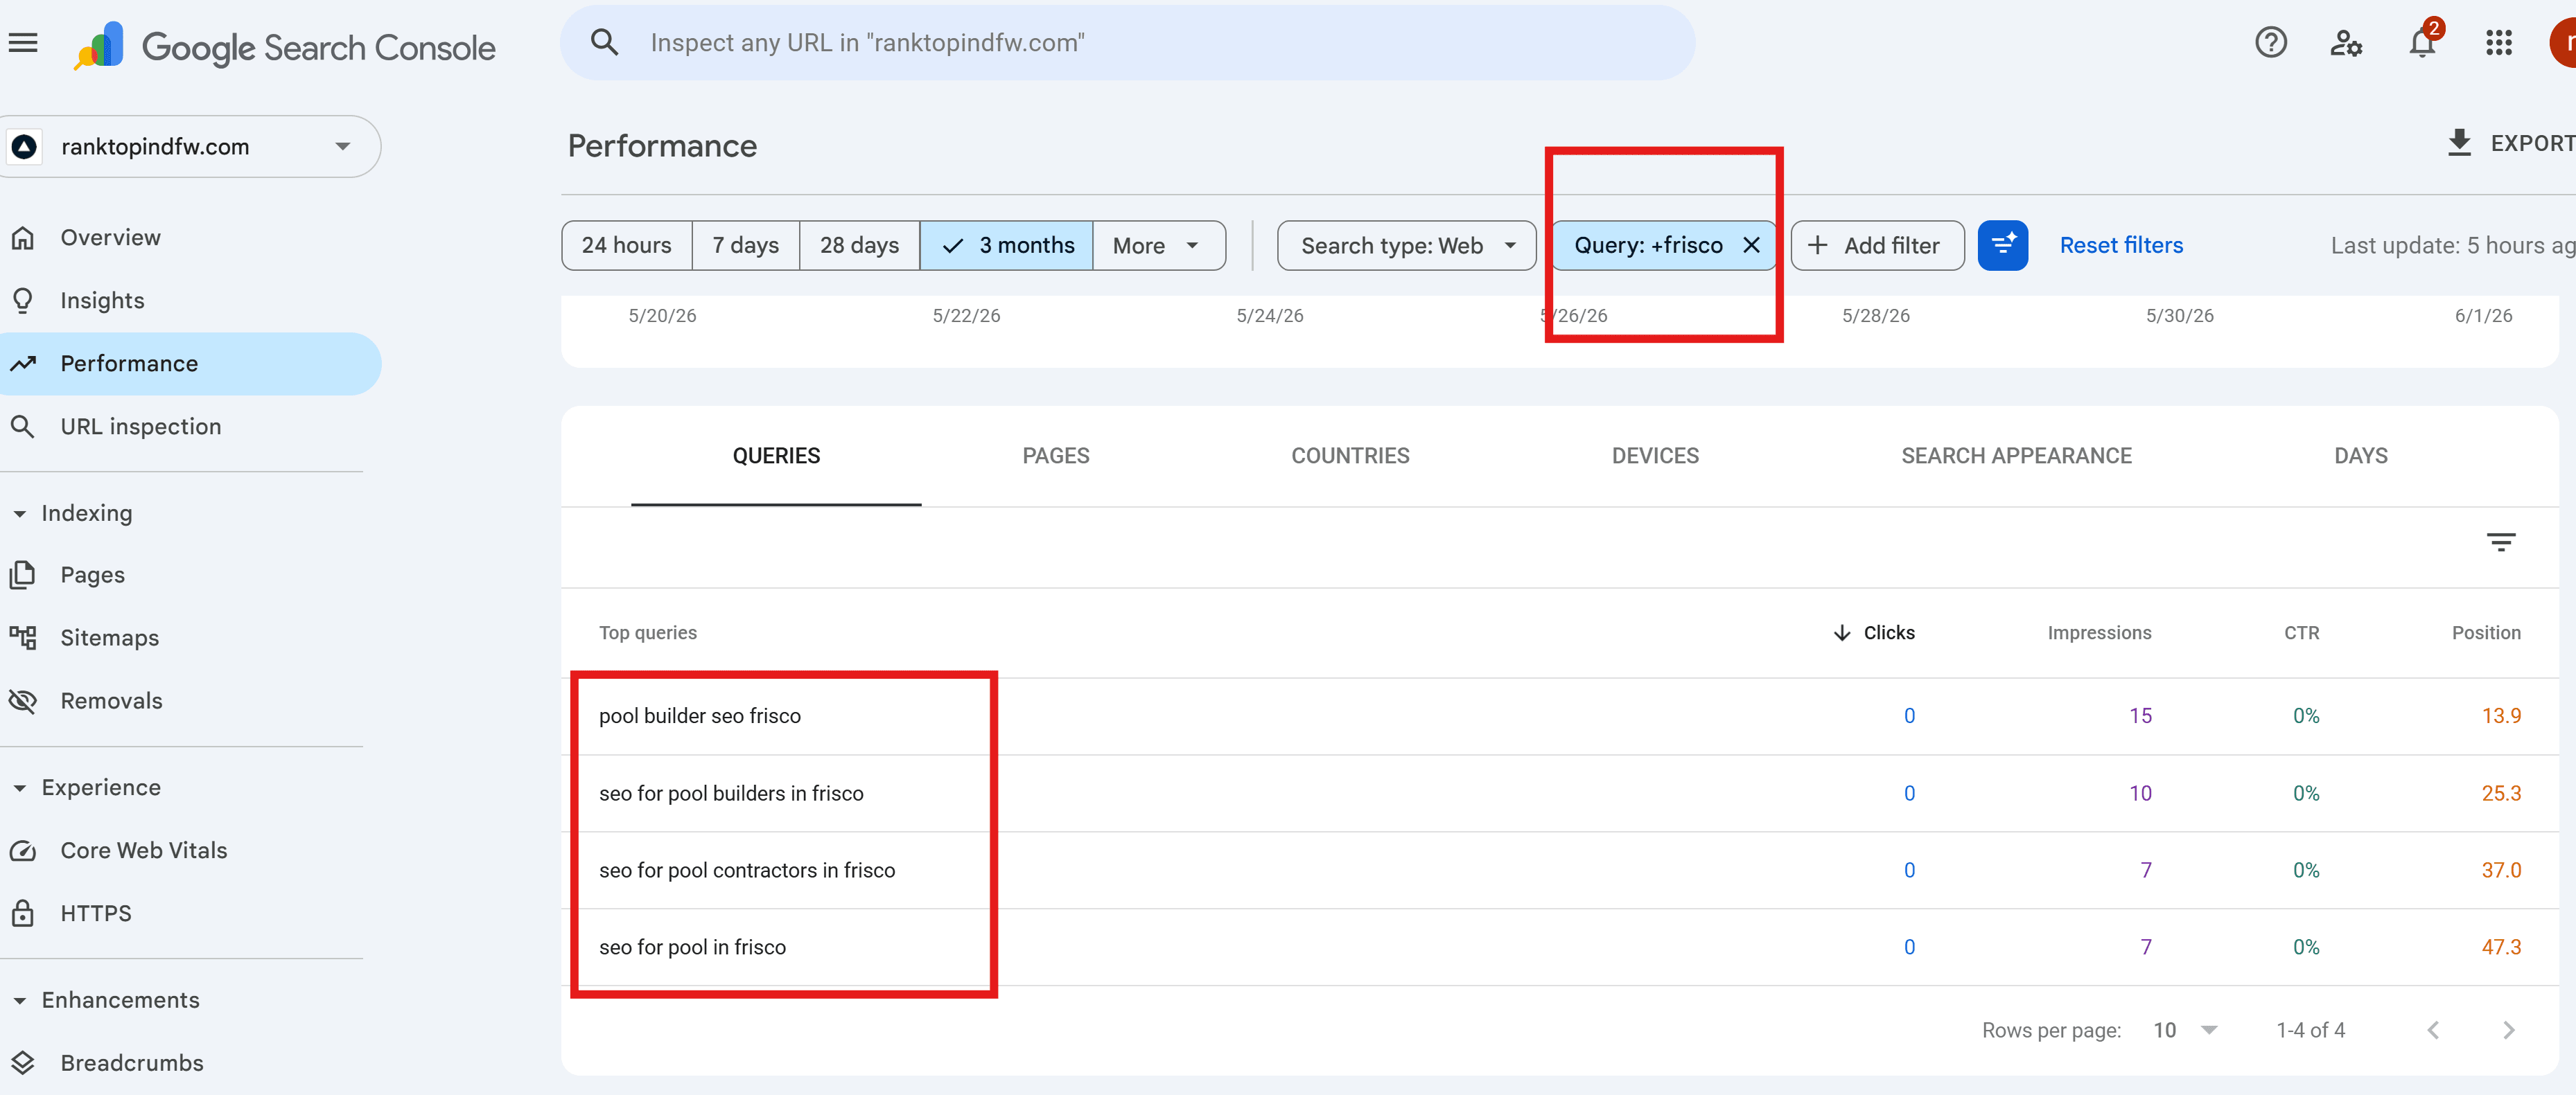Open Breadcrumbs enhancement report

190,1064
